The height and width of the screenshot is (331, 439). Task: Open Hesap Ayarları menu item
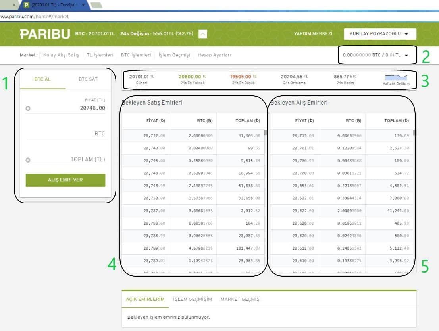click(x=214, y=55)
